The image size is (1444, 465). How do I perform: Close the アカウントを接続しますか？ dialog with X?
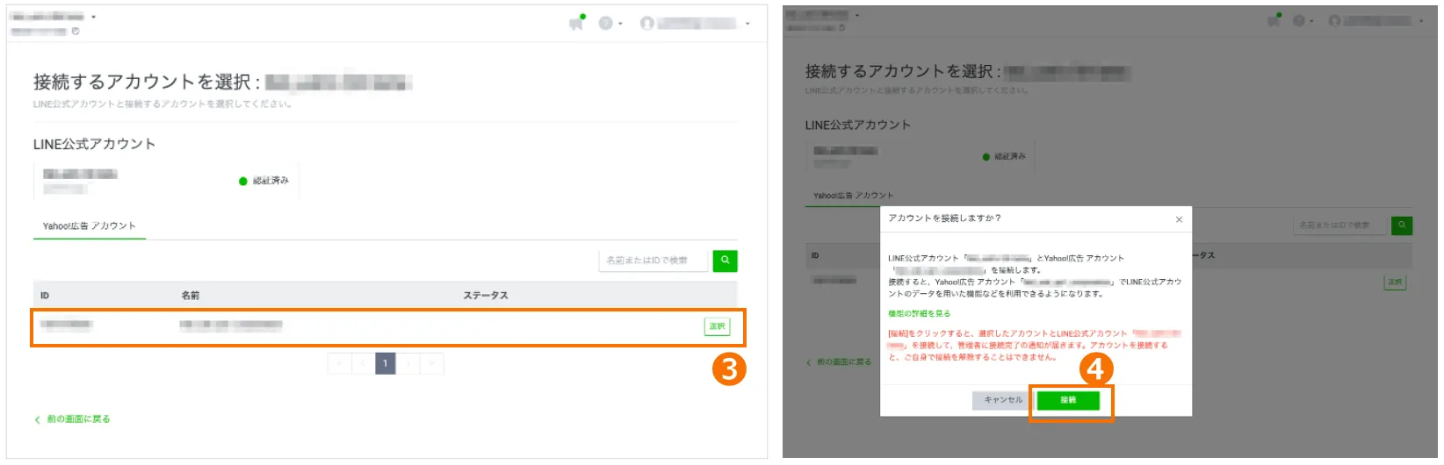1179,219
